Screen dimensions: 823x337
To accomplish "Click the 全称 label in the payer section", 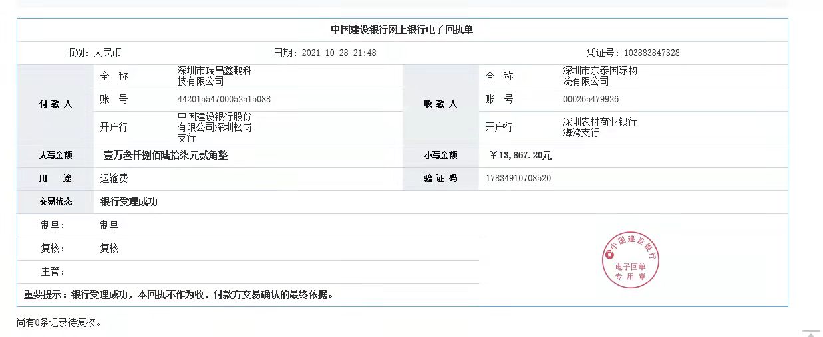I will [114, 76].
